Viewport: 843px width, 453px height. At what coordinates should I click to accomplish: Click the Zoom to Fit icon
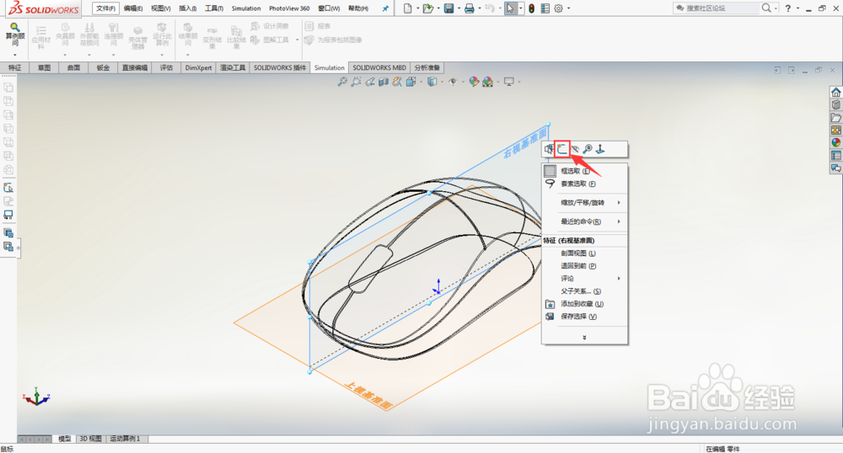coord(342,82)
